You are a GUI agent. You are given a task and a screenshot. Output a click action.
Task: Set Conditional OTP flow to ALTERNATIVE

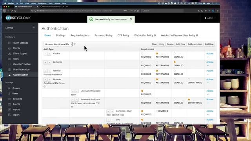pyautogui.click(x=157, y=99)
